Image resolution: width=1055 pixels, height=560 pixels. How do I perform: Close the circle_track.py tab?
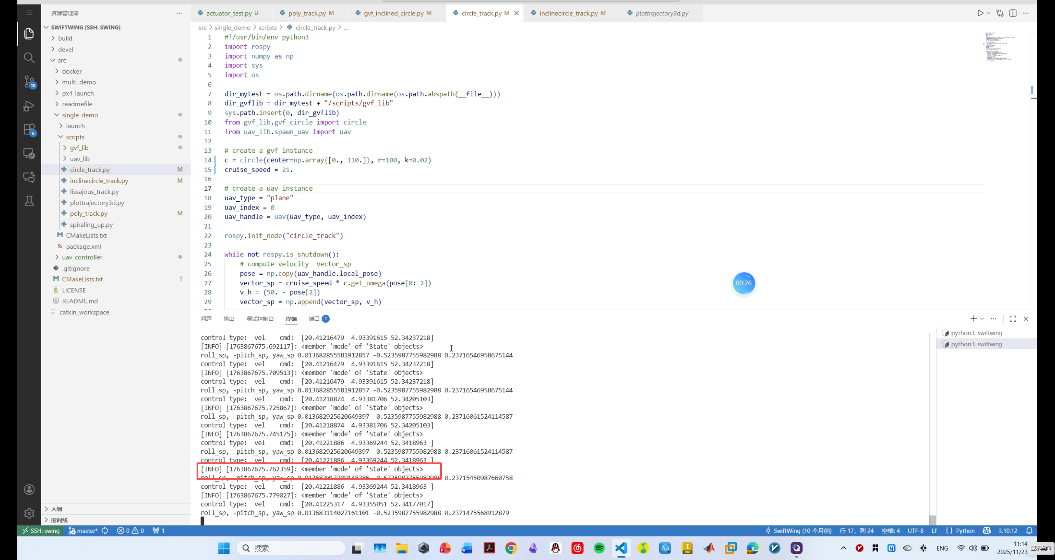[516, 13]
